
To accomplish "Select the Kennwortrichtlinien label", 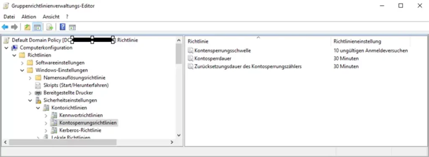I will pyautogui.click(x=81, y=116).
